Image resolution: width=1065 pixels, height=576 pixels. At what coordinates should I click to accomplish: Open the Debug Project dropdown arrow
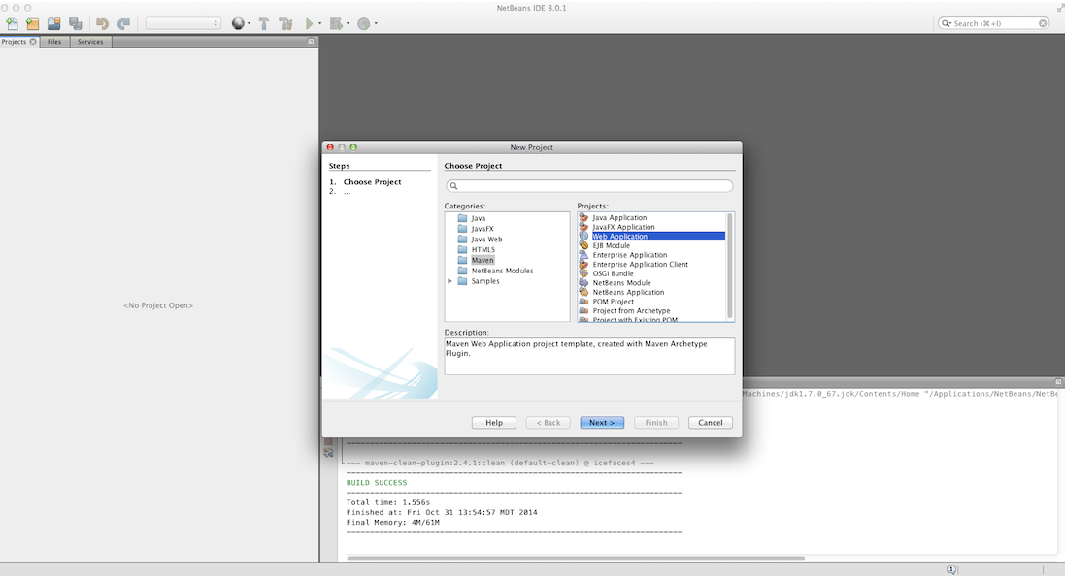pos(347,23)
